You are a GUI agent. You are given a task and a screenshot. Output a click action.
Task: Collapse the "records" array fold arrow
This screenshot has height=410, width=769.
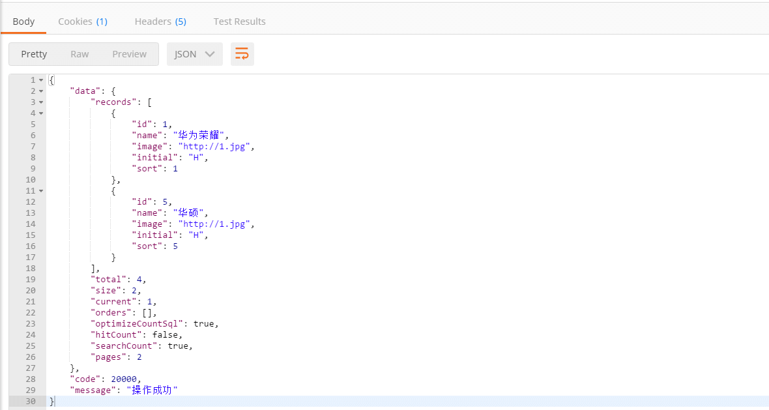(x=41, y=102)
